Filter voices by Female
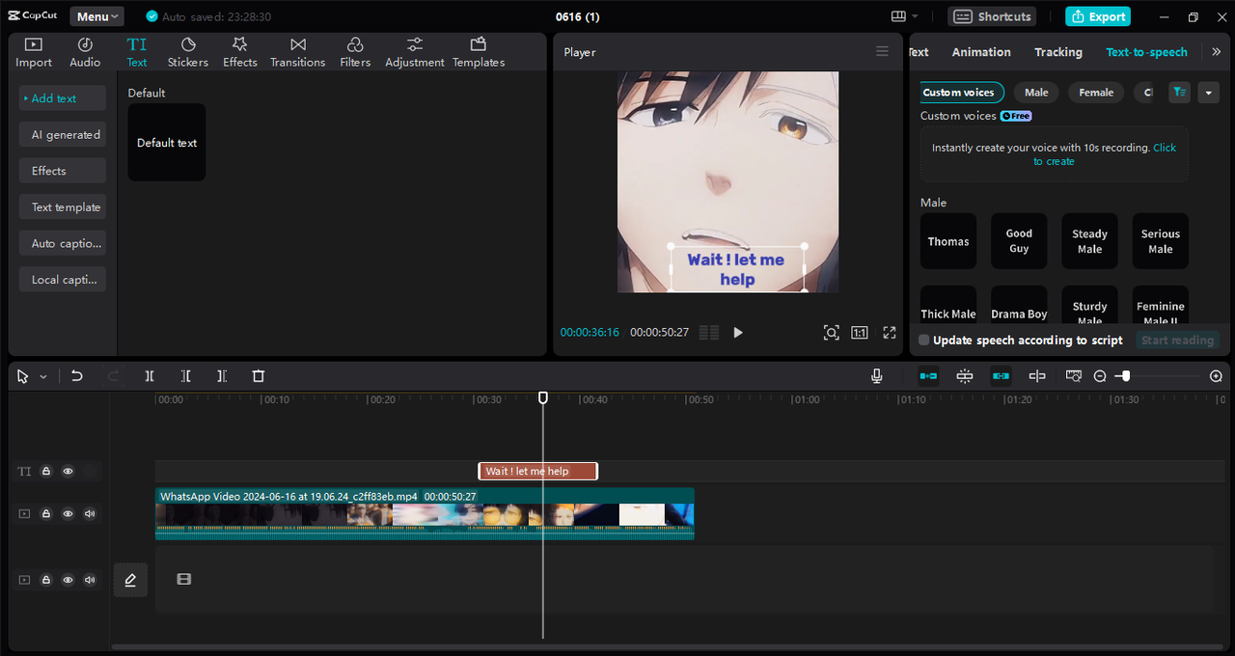Screen dimensions: 1235x656 [1096, 93]
